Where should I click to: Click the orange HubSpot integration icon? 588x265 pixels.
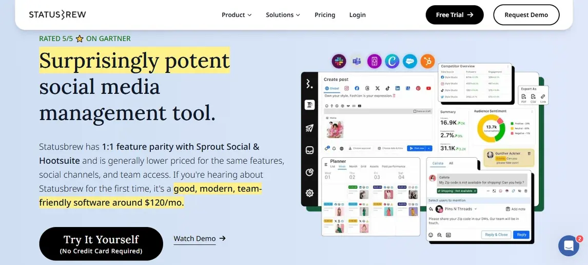point(427,62)
